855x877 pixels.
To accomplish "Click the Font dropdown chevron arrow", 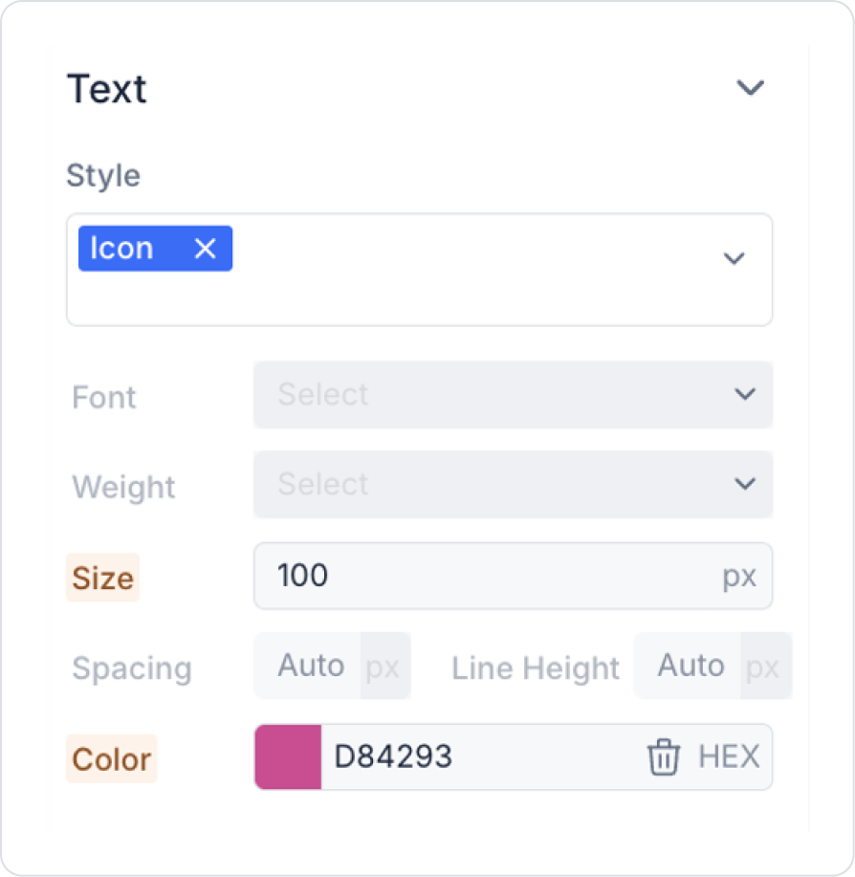I will click(745, 394).
